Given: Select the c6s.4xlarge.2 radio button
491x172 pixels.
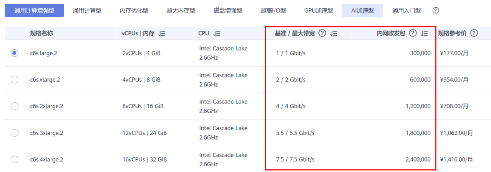Looking at the screenshot, I should pyautogui.click(x=15, y=159).
